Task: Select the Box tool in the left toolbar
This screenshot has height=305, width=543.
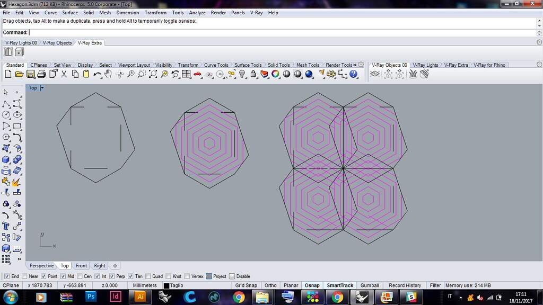Action: 7,158
